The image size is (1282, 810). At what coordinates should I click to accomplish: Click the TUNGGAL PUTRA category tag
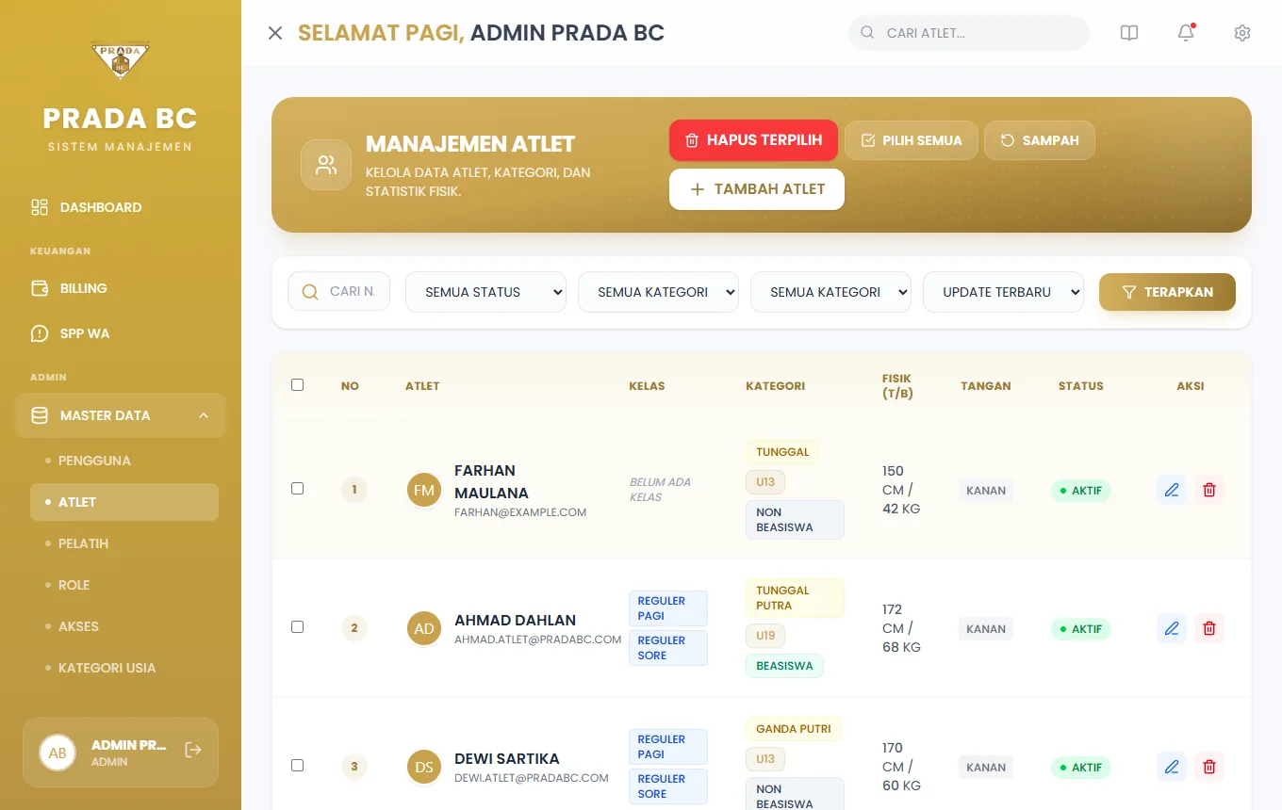click(795, 598)
